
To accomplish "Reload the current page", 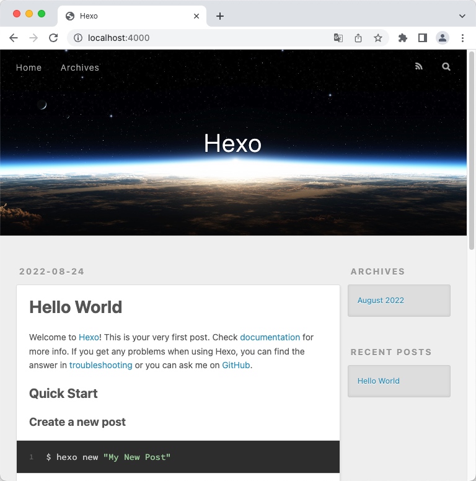I will tap(53, 38).
